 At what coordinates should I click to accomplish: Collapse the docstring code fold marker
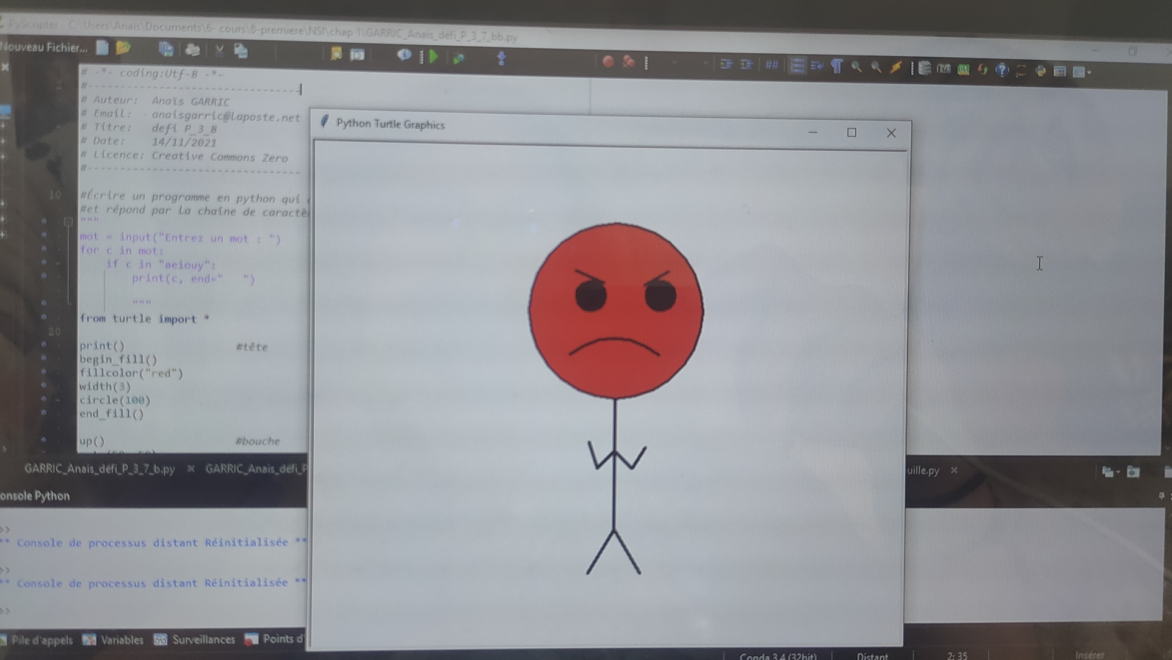68,222
